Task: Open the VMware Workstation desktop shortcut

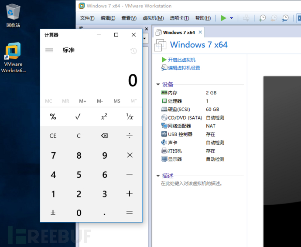Action: [13, 57]
